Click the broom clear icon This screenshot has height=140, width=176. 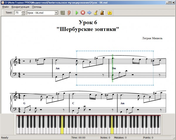pos(96,13)
